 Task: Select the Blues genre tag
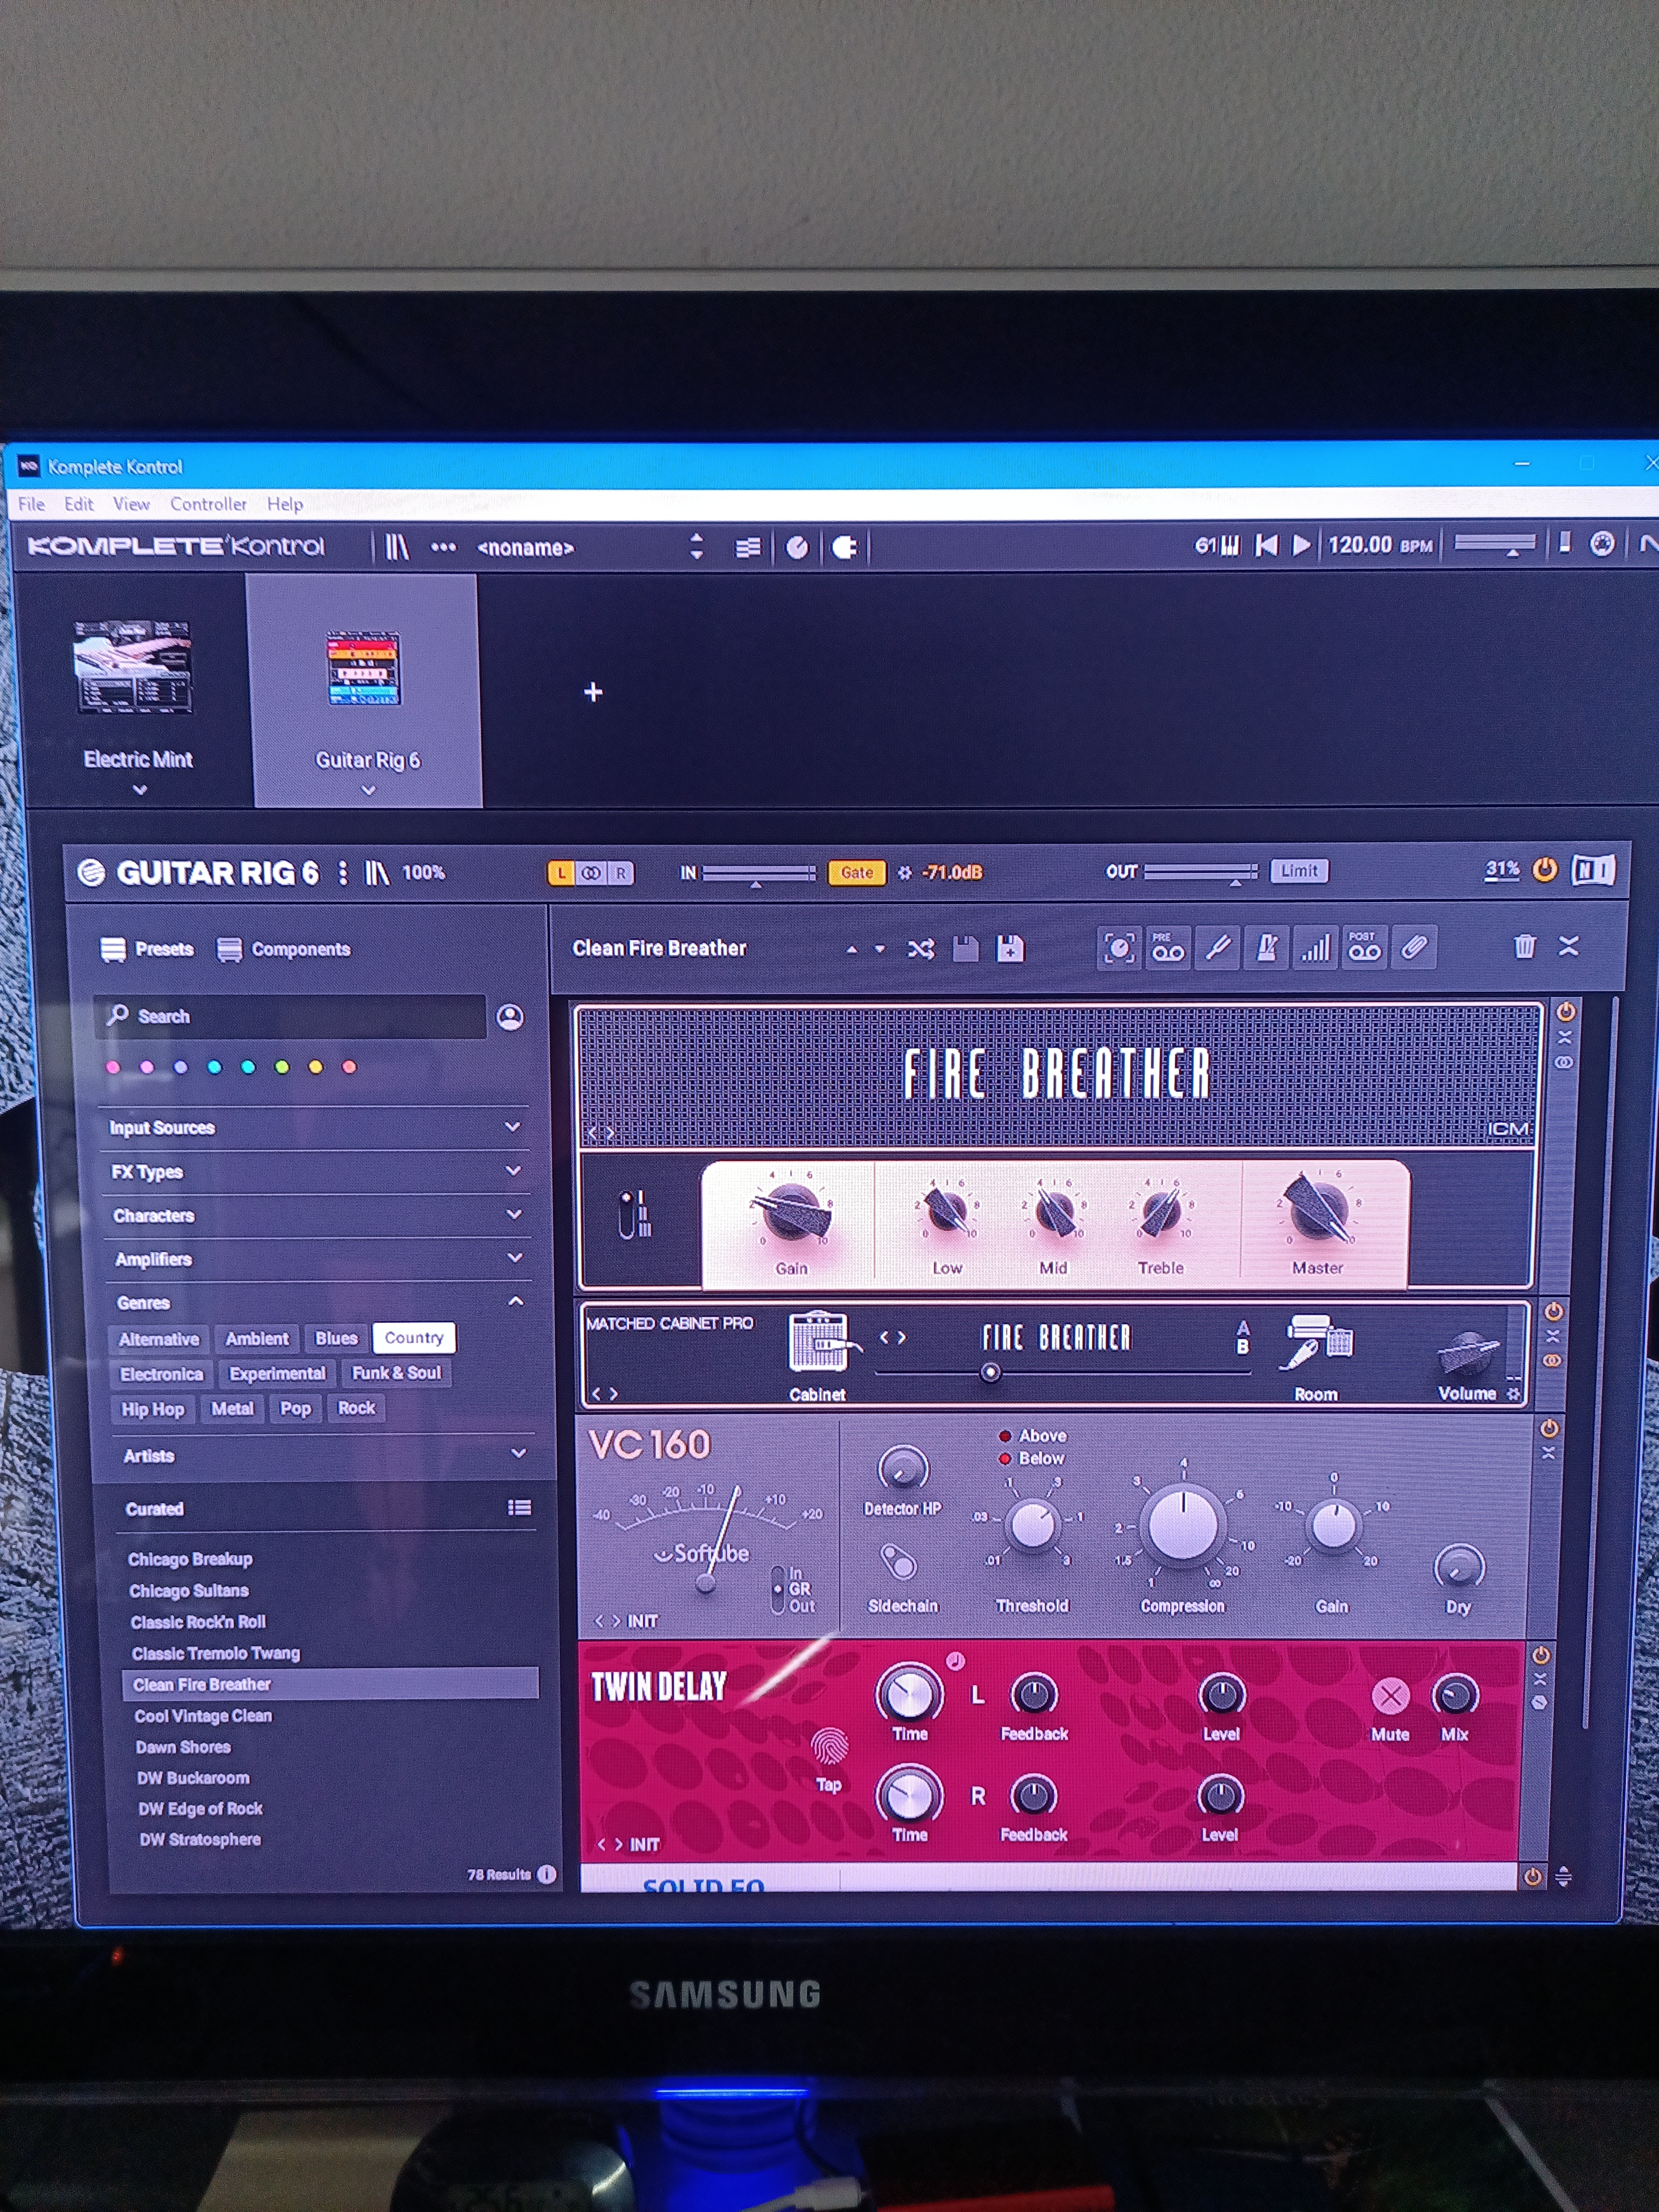click(336, 1338)
